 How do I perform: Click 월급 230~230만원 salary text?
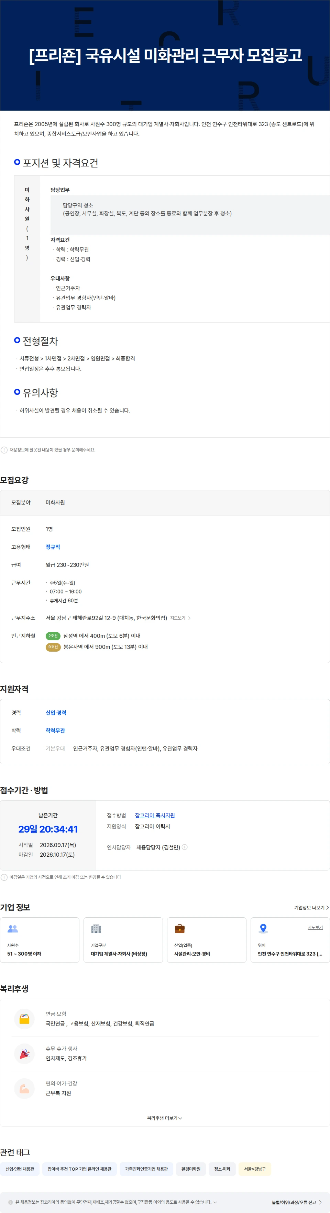67,564
